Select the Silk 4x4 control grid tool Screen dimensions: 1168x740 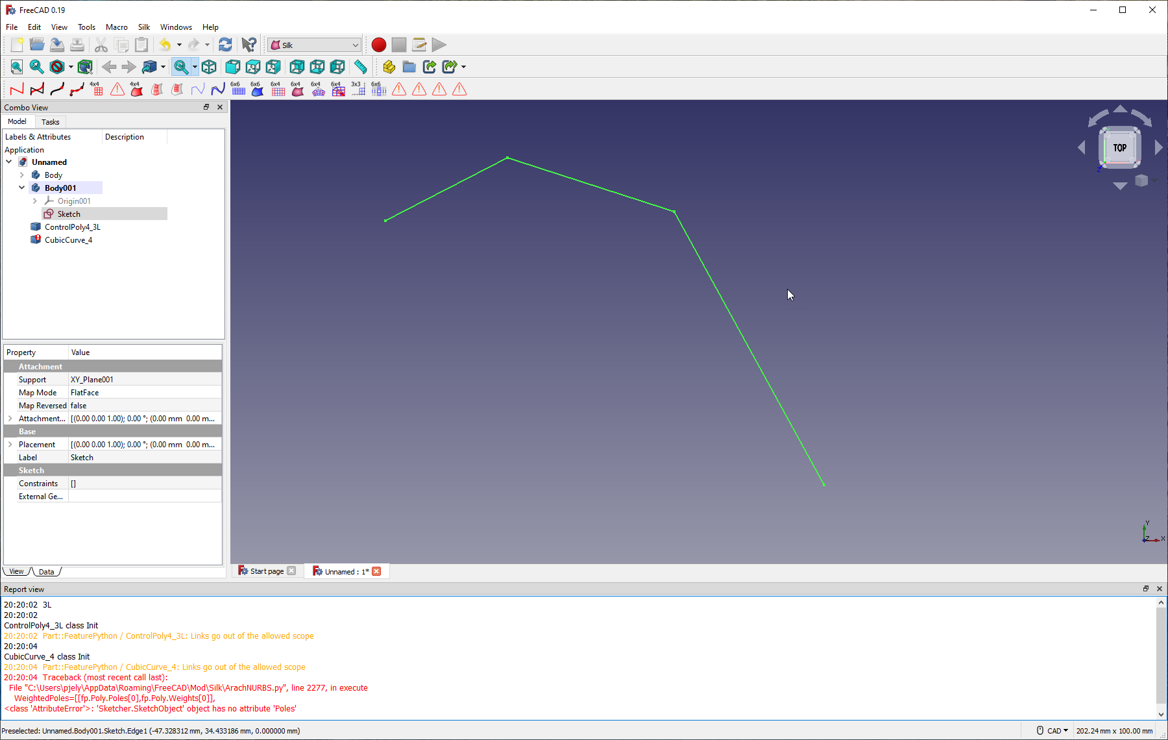coord(97,89)
